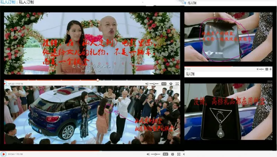This screenshot has height=157, width=277.
Task: Click the speaker icon in the right-side player bar
Action: (258, 69)
